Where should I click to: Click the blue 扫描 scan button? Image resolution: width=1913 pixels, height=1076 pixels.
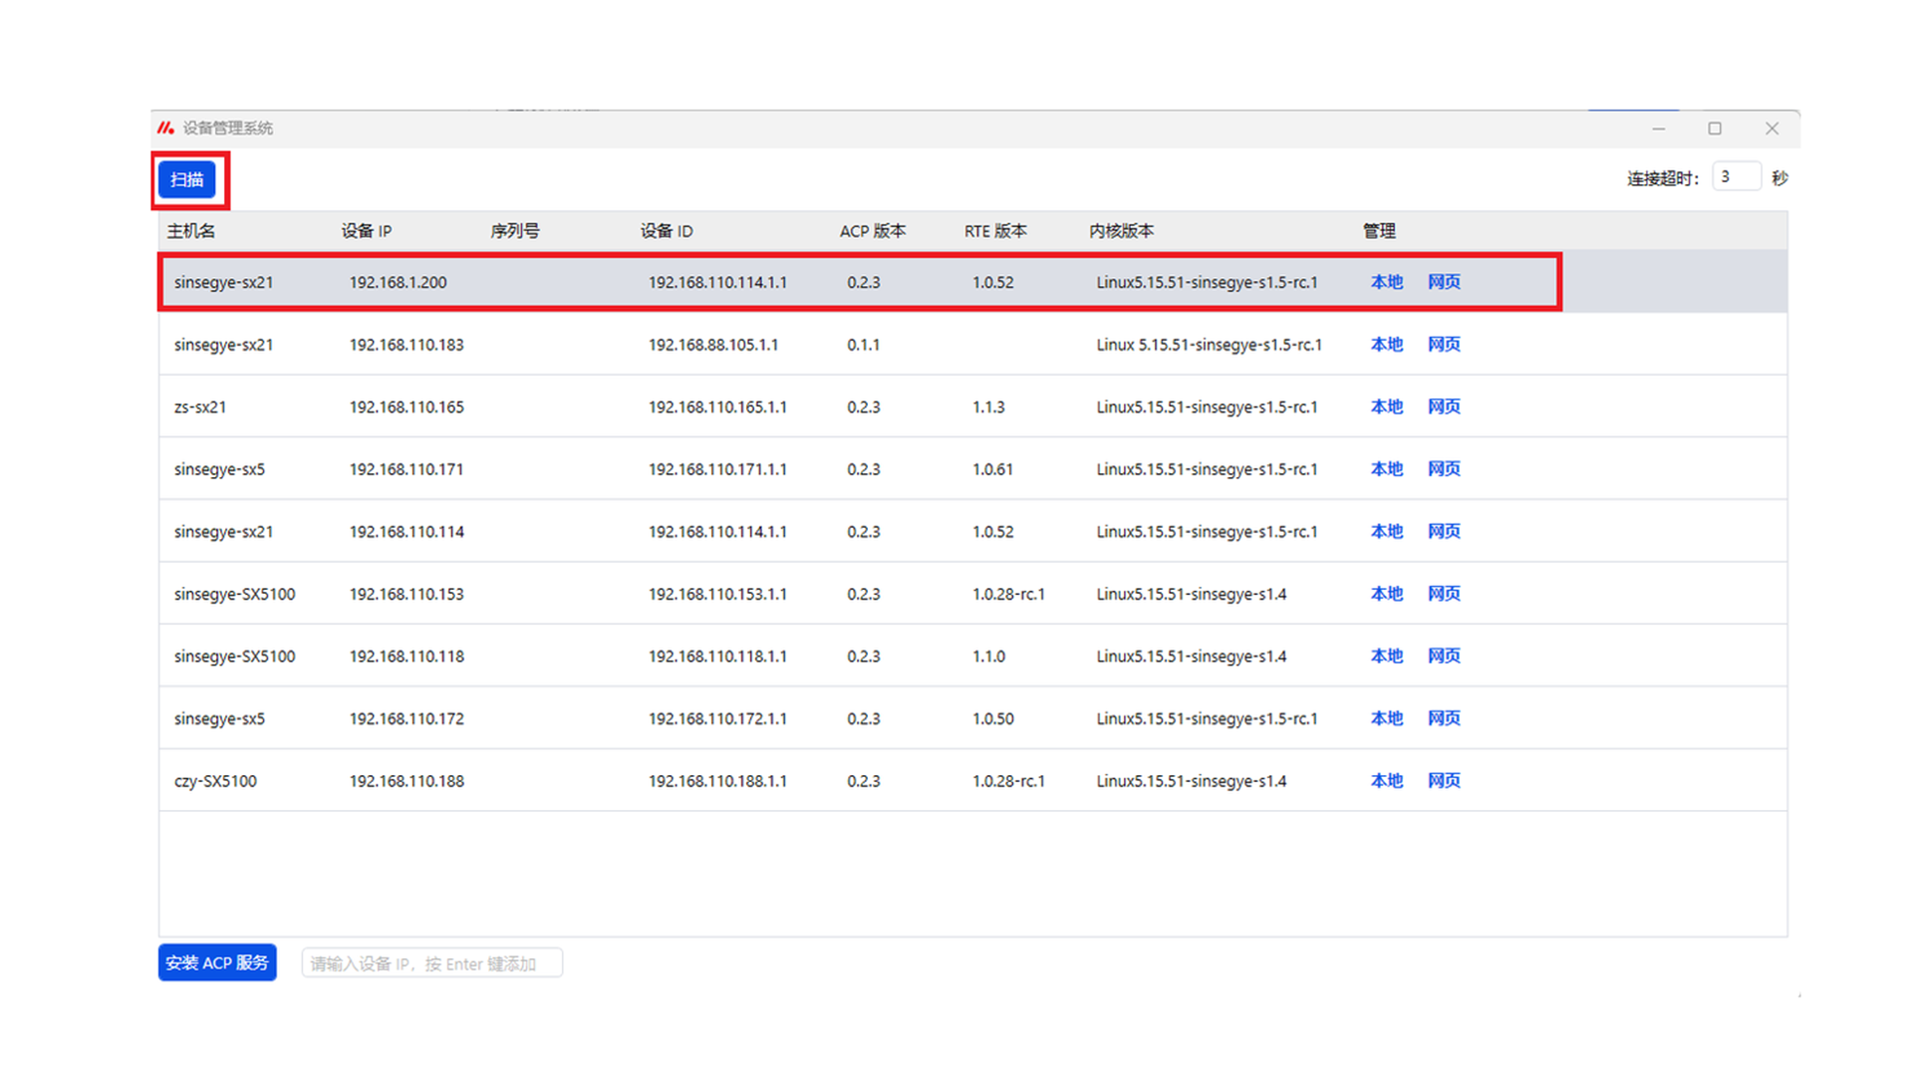click(x=186, y=179)
